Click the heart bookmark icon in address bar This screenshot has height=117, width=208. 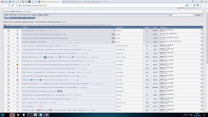pyautogui.click(x=190, y=6)
